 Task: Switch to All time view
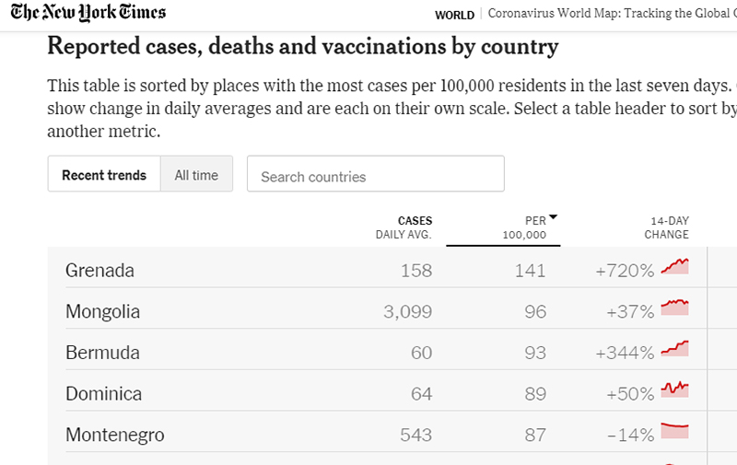(x=196, y=175)
